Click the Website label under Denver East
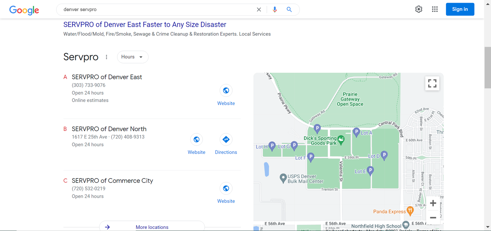This screenshot has height=231, width=491. [x=226, y=104]
